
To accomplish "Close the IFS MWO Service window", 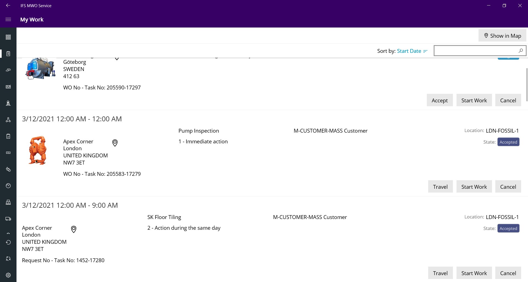I will 520,6.
